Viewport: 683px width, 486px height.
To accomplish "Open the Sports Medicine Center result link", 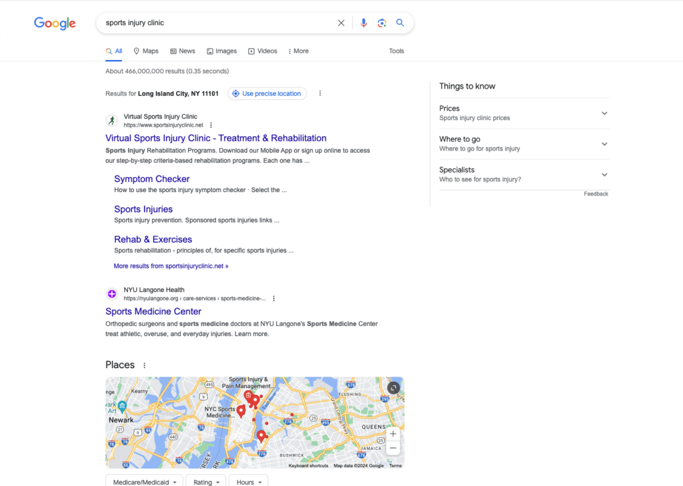I will pos(153,311).
